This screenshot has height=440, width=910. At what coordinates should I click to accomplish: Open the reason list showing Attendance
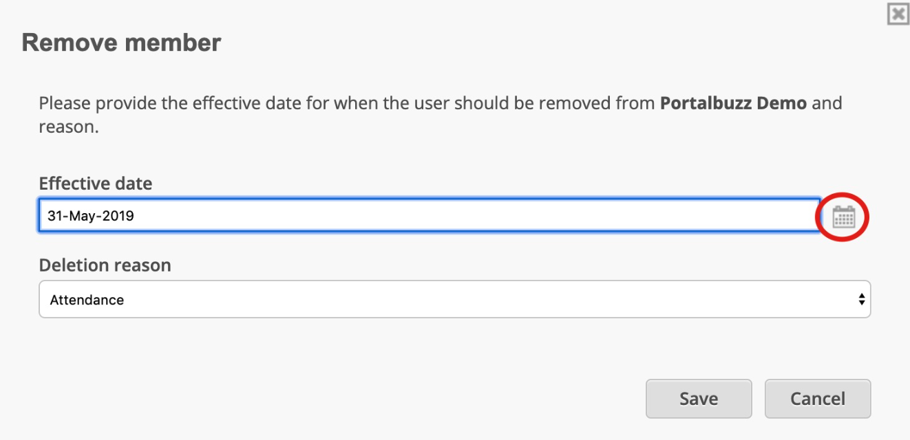[x=455, y=299]
